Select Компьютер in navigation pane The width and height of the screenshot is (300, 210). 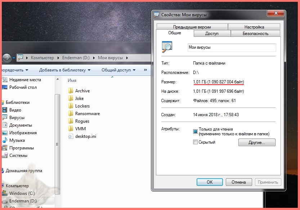click(x=17, y=186)
